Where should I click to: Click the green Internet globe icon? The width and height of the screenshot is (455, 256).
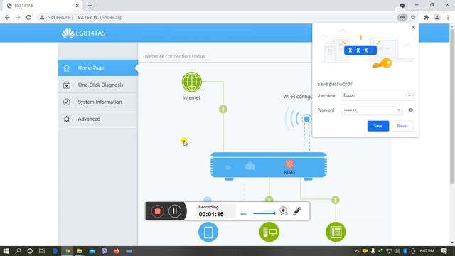pos(191,82)
